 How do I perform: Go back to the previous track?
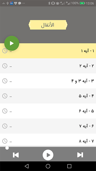(16, 155)
